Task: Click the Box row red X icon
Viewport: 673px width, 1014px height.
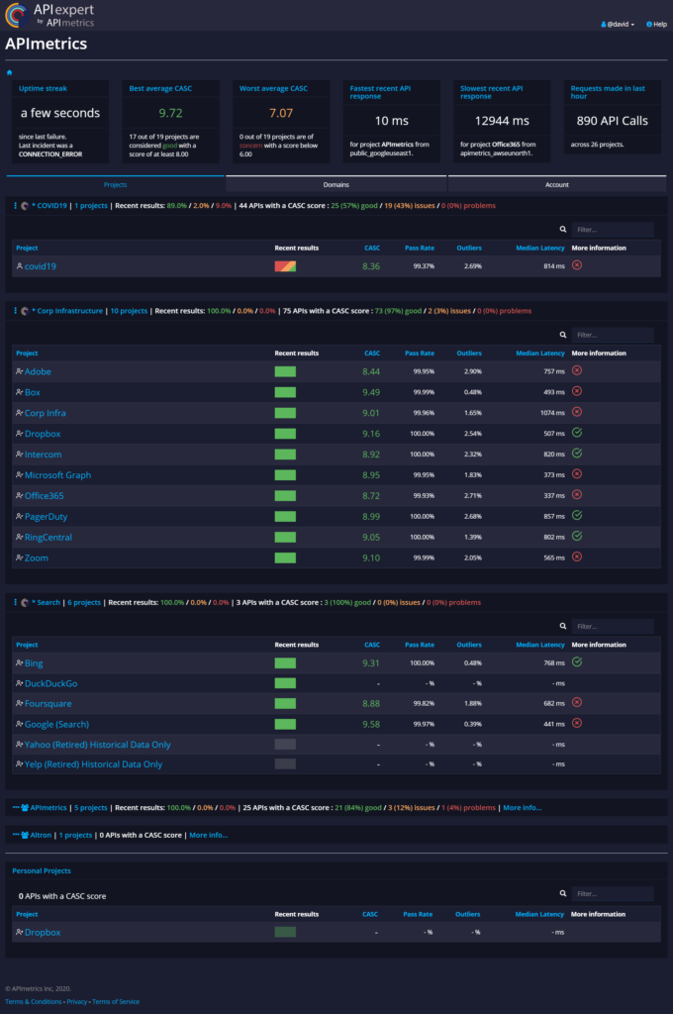Action: pyautogui.click(x=577, y=391)
